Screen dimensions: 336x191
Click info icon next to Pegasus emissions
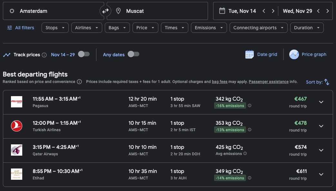[250, 105]
